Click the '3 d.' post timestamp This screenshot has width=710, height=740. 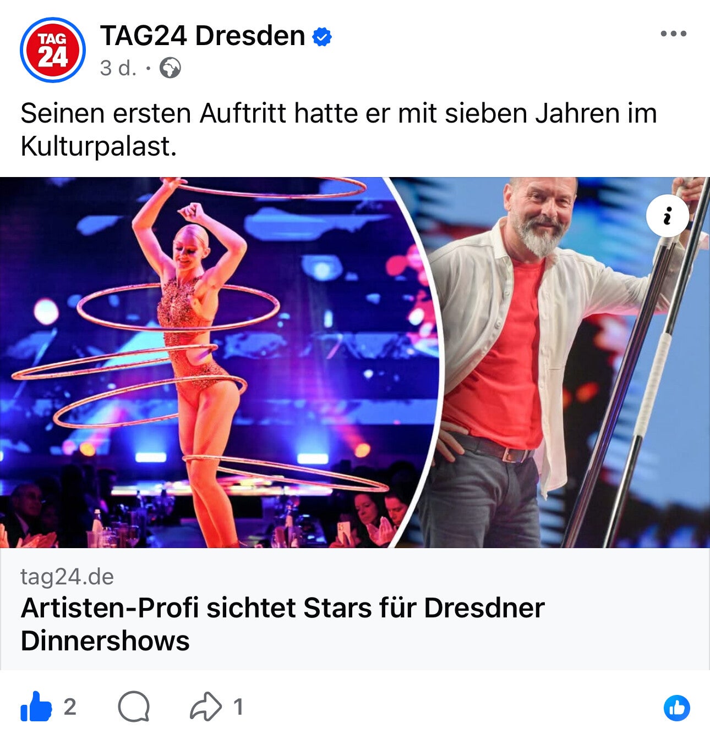[118, 68]
